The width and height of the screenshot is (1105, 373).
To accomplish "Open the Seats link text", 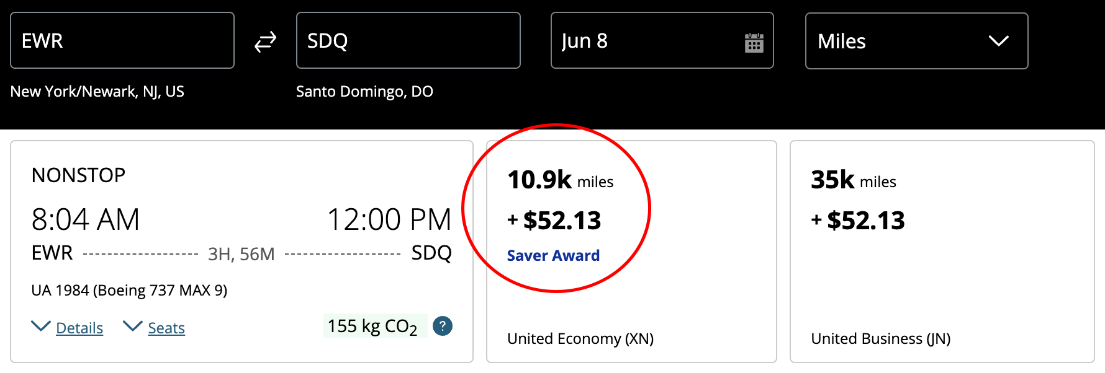I will (x=166, y=328).
